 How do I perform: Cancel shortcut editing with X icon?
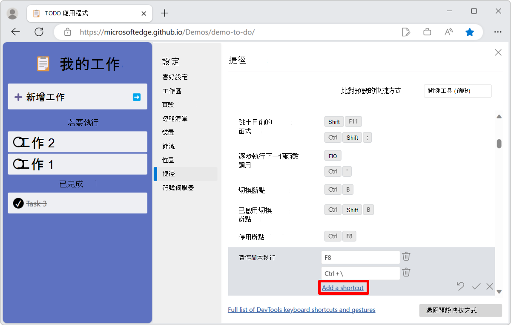(490, 286)
